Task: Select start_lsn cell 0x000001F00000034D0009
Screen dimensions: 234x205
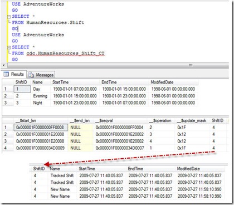Action: (41, 148)
